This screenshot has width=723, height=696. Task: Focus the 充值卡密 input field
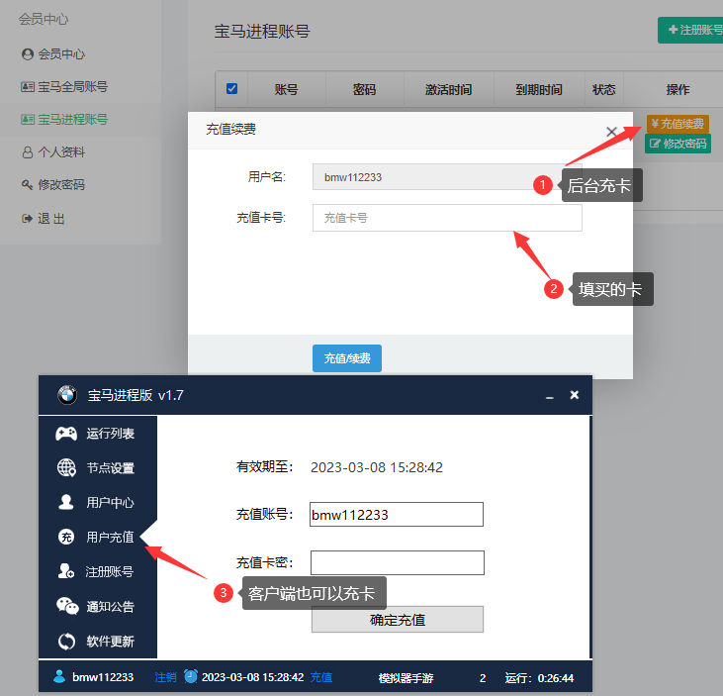click(x=398, y=562)
